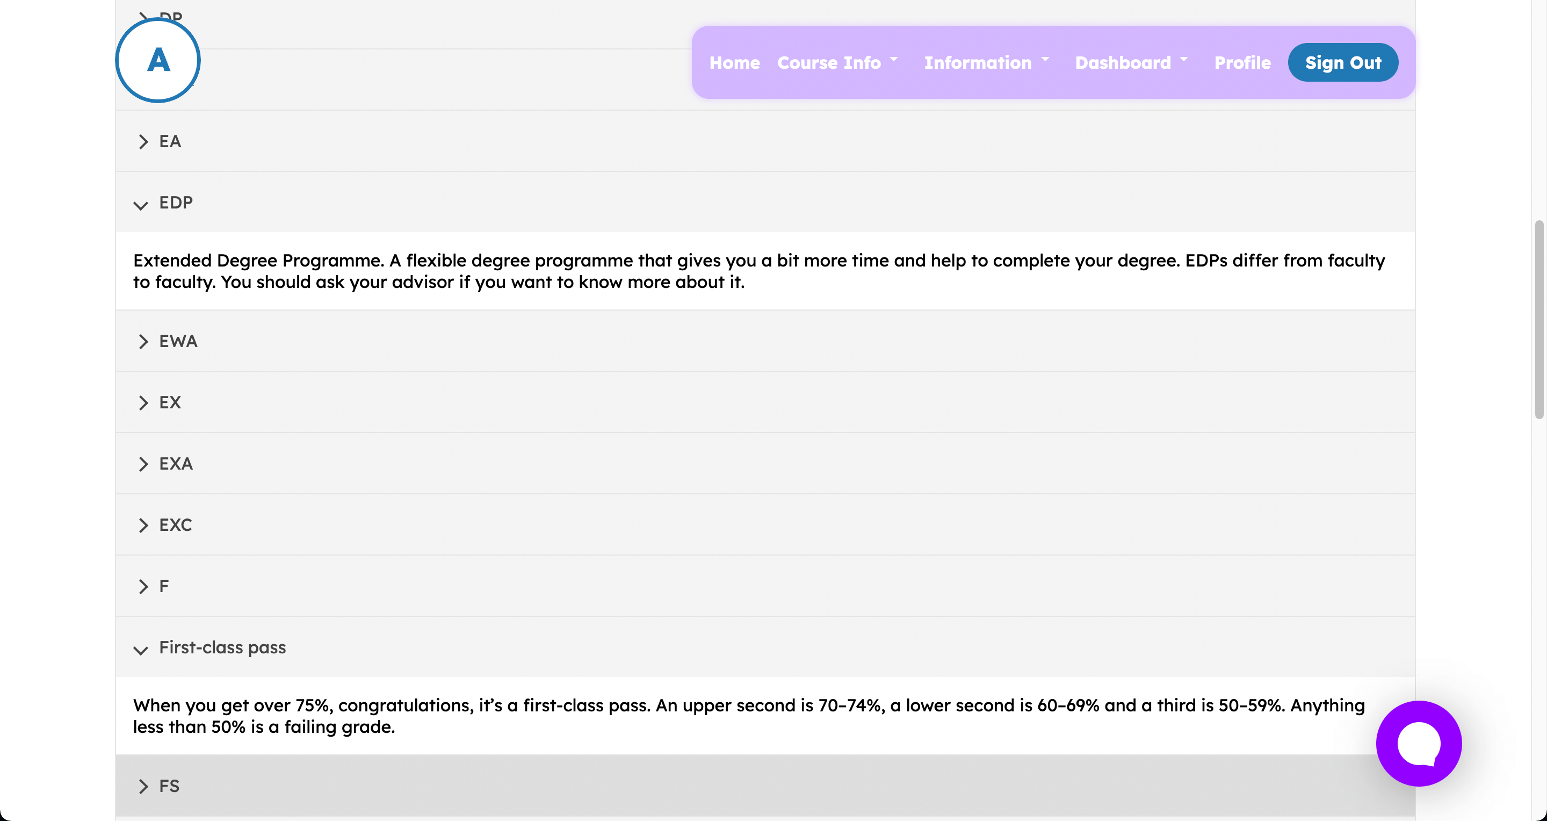Viewport: 1547px width, 821px height.
Task: Open the Course Info dropdown menu
Action: point(838,62)
